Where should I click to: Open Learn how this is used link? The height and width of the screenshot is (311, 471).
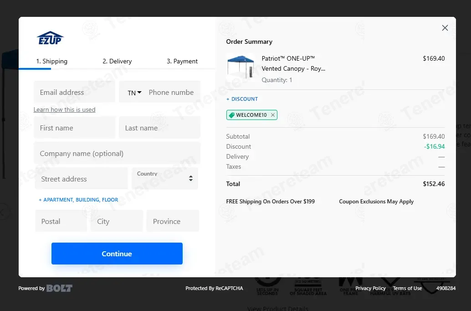[64, 109]
